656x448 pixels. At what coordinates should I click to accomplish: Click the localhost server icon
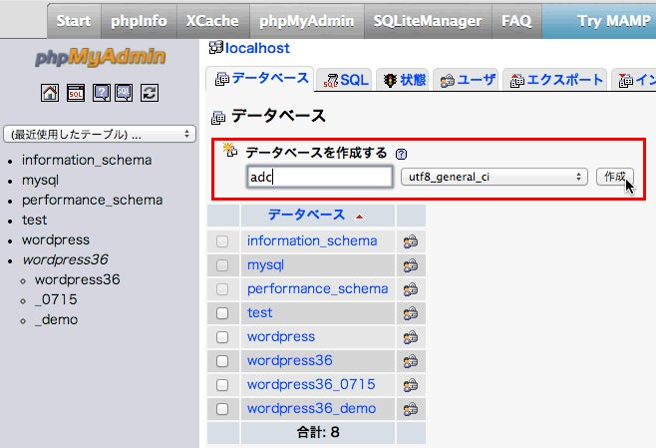(x=216, y=47)
